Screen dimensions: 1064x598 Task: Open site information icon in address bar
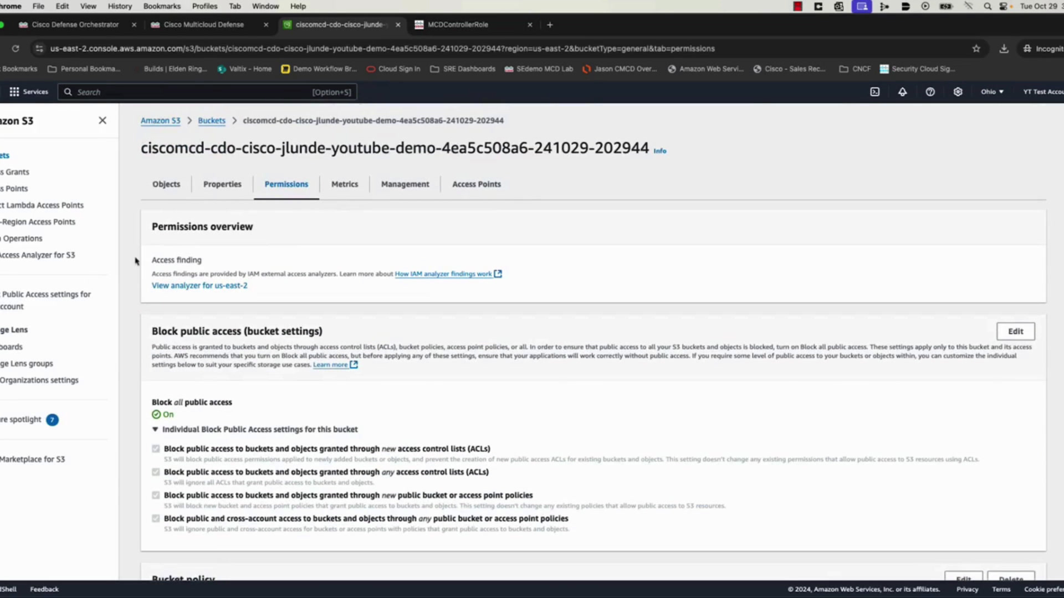pos(39,49)
